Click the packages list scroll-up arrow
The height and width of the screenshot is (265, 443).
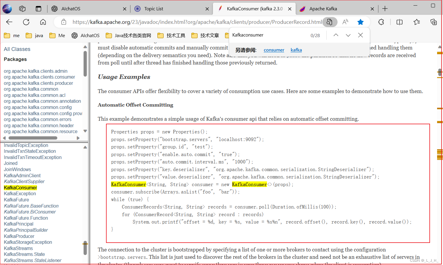coord(85,47)
